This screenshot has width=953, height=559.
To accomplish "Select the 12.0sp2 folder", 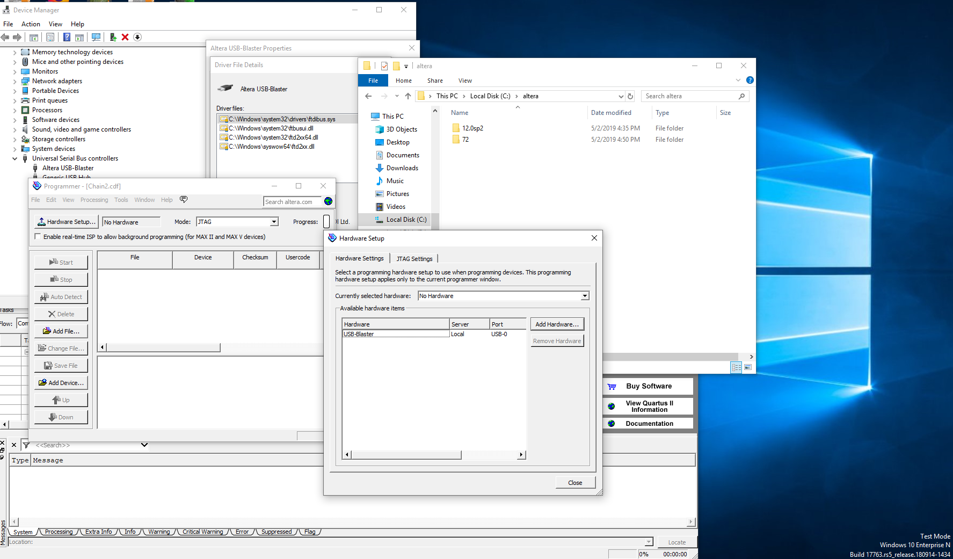I will coord(472,128).
